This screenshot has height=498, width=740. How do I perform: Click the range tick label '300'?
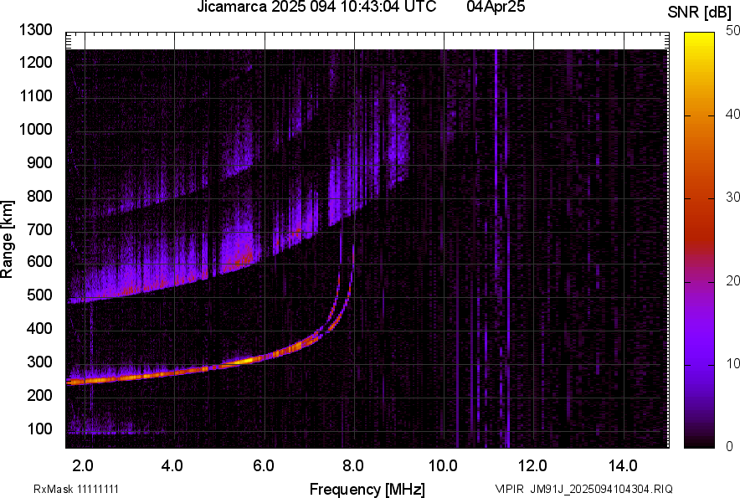click(x=39, y=362)
